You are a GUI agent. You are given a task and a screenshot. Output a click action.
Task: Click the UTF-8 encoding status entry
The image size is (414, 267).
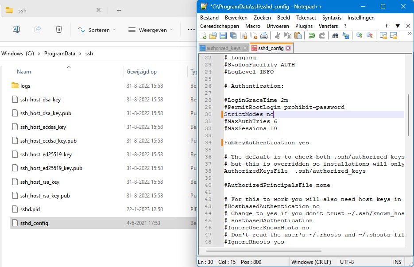click(x=347, y=262)
